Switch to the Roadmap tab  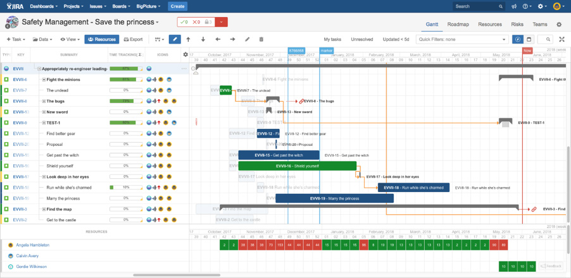tap(458, 25)
